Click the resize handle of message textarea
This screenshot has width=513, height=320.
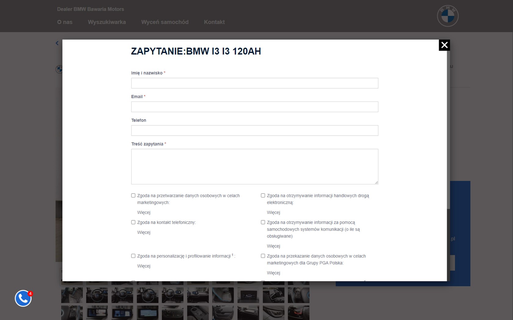376,182
